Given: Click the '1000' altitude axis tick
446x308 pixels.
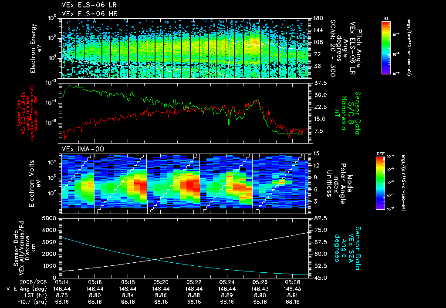Looking at the screenshot, I should pyautogui.click(x=49, y=266).
